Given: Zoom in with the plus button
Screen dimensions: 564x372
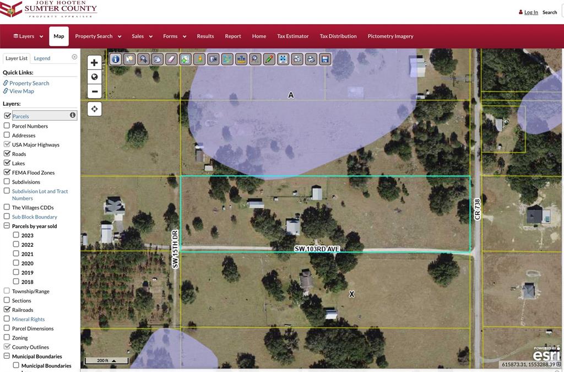Looking at the screenshot, I should click(x=94, y=63).
